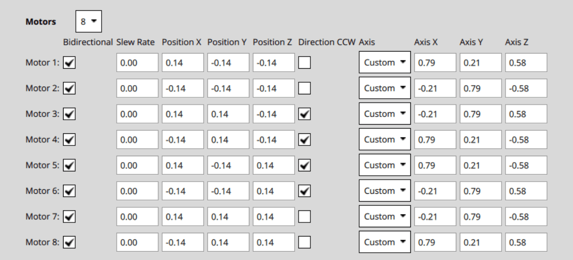Expand the Axis selector for Motor 8
Viewport: 573px width, 260px height.
384,242
